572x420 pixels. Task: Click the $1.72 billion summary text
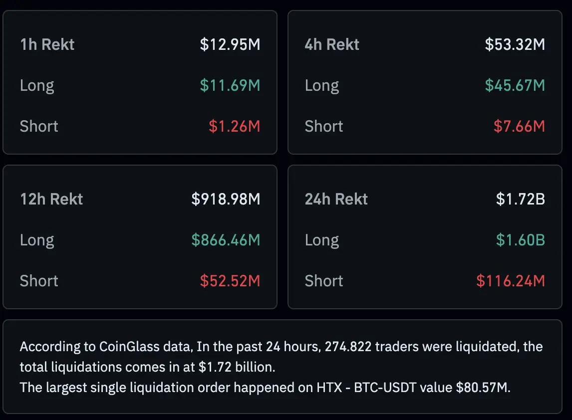[x=236, y=367]
